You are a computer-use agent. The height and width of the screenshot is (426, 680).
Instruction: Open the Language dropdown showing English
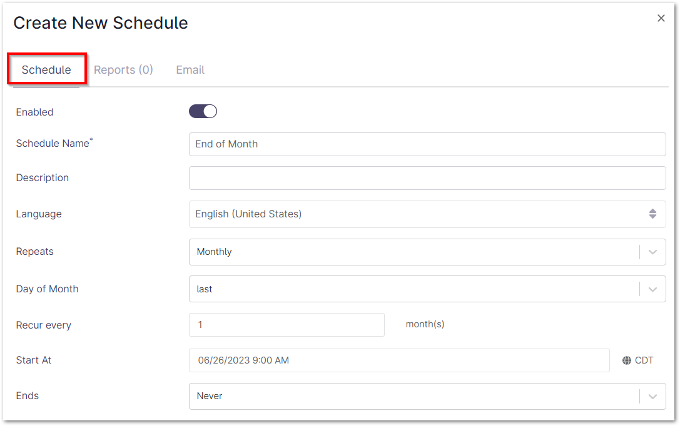coord(413,214)
